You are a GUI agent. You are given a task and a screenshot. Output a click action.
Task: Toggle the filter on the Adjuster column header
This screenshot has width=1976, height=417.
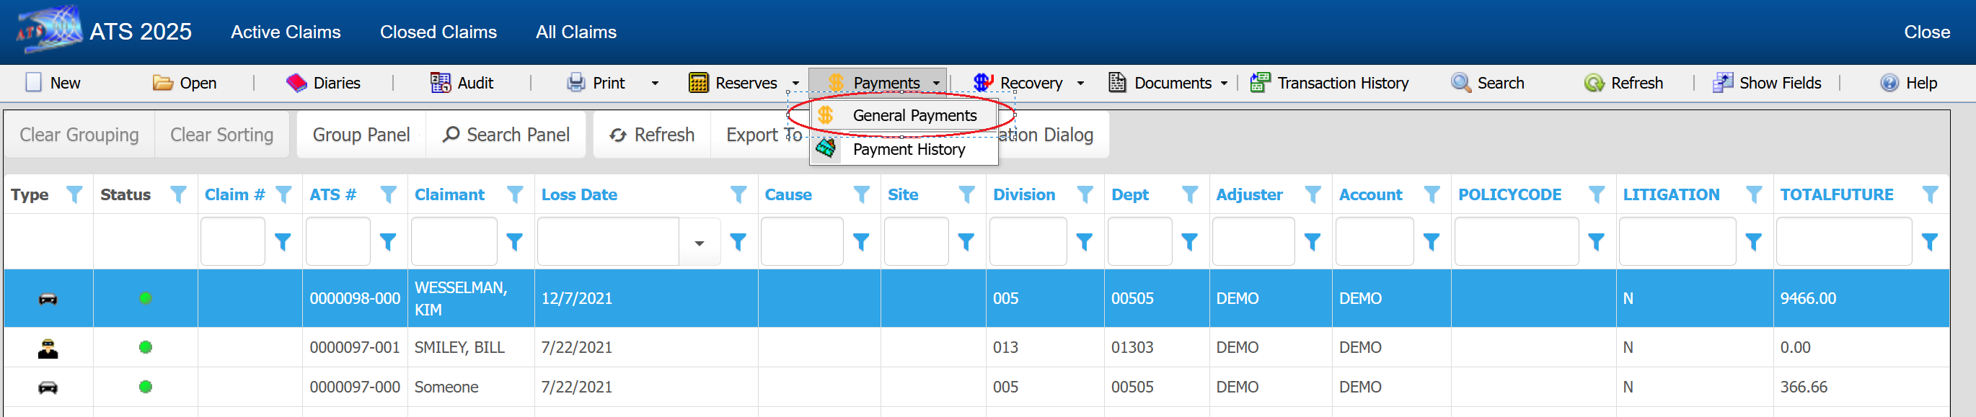[1313, 194]
